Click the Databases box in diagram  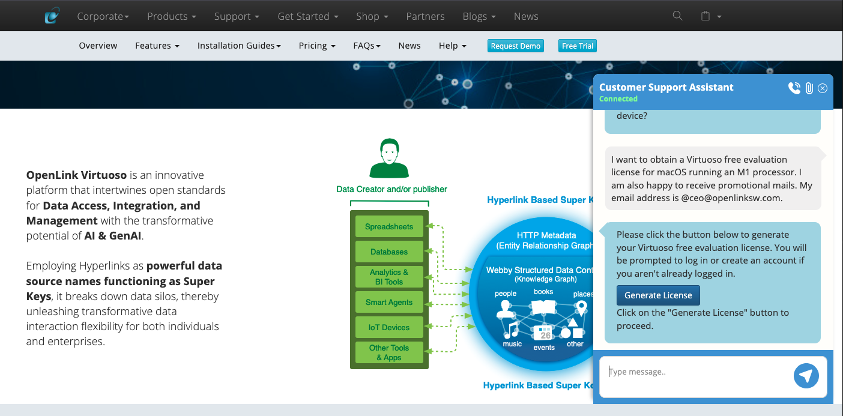pyautogui.click(x=389, y=252)
